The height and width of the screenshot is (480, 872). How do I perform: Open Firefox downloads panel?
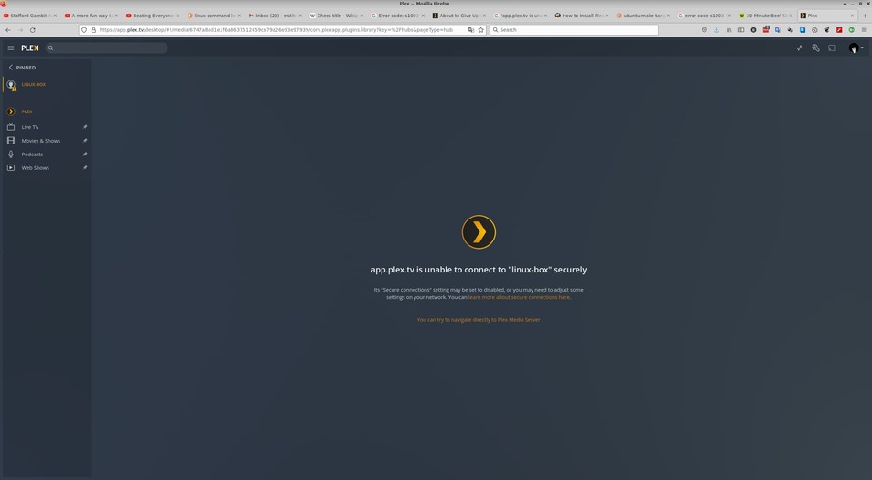click(x=716, y=30)
